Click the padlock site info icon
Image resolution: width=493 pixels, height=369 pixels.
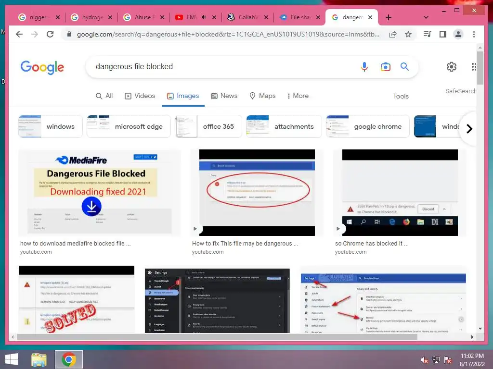click(x=69, y=34)
